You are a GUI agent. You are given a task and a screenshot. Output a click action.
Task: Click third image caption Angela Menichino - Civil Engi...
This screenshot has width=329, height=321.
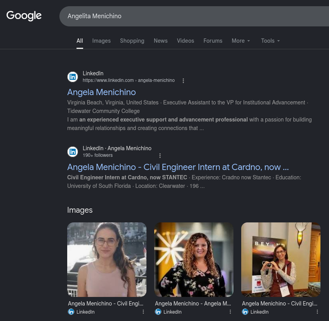pos(280,304)
